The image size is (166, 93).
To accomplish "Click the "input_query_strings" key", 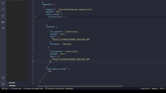I will pyautogui.click(x=56, y=69).
